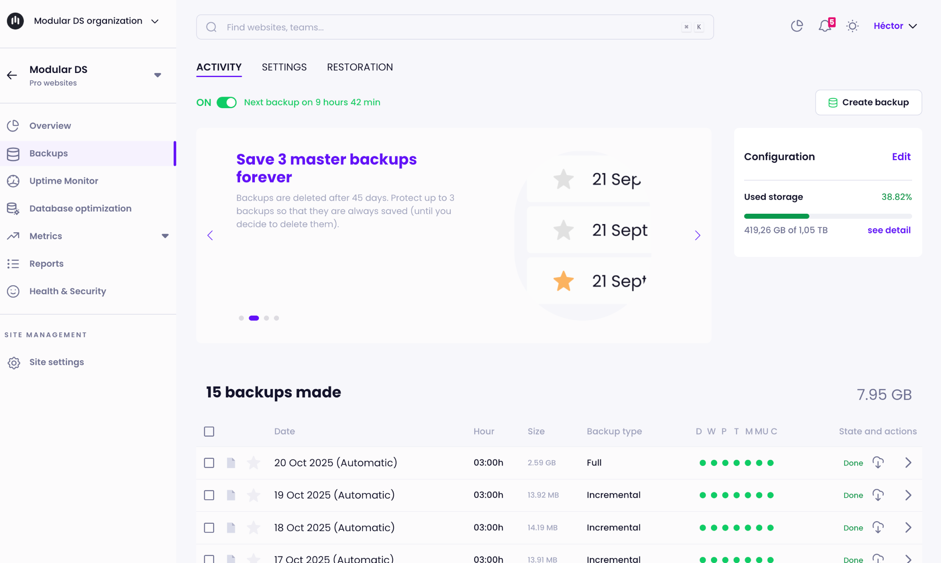Turn off the automatic backup toggle
941x563 pixels.
[226, 103]
